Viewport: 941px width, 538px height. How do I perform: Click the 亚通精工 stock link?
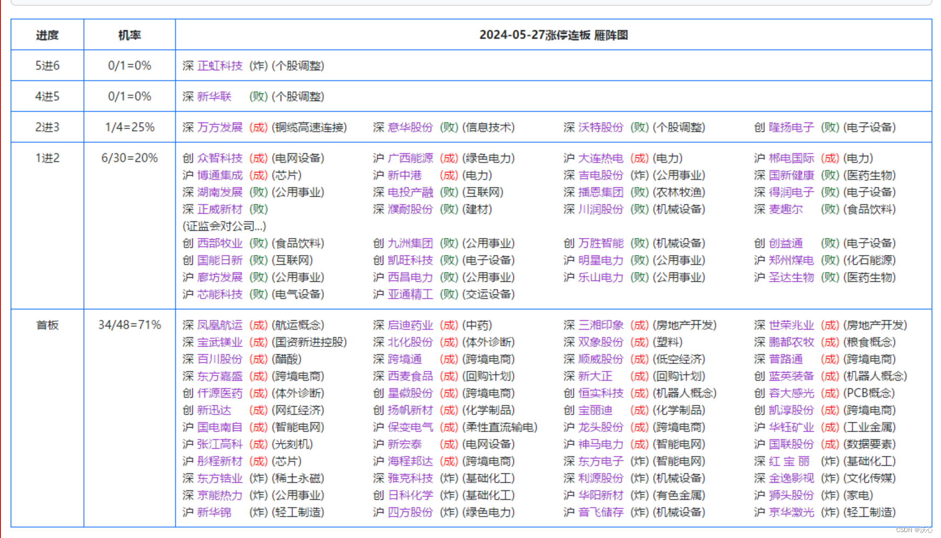click(410, 294)
